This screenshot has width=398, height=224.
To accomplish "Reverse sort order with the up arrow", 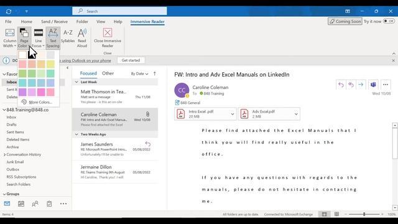I will point(155,73).
